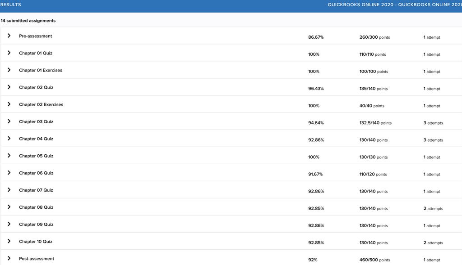Select the 91.67% score for Chapter 06 Quiz
Viewport: 462px width, 265px height.
[x=315, y=174]
